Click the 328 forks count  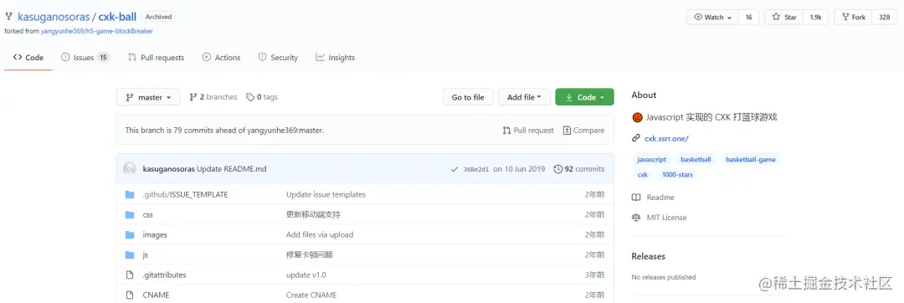pos(885,18)
